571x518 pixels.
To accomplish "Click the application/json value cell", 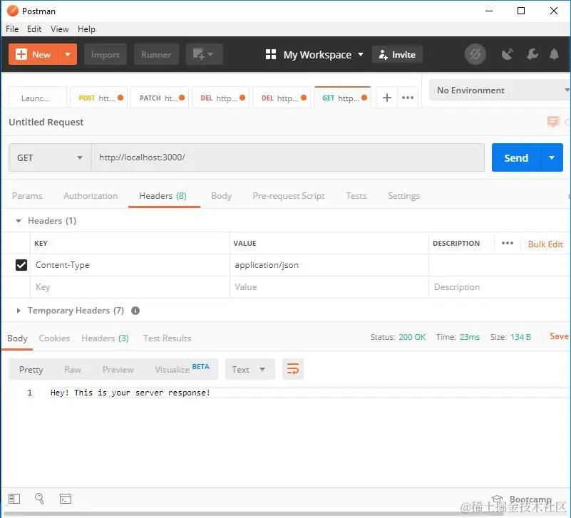I will (x=329, y=265).
